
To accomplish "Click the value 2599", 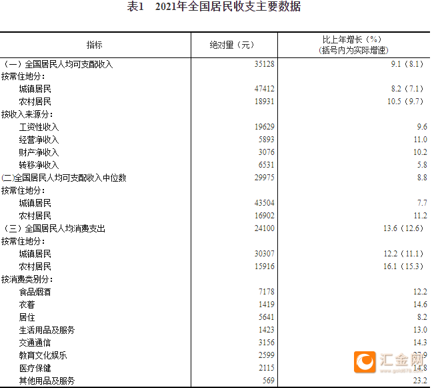I will point(266,355).
